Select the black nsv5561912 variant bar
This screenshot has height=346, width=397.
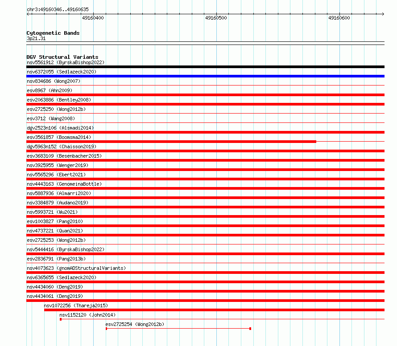click(205, 67)
